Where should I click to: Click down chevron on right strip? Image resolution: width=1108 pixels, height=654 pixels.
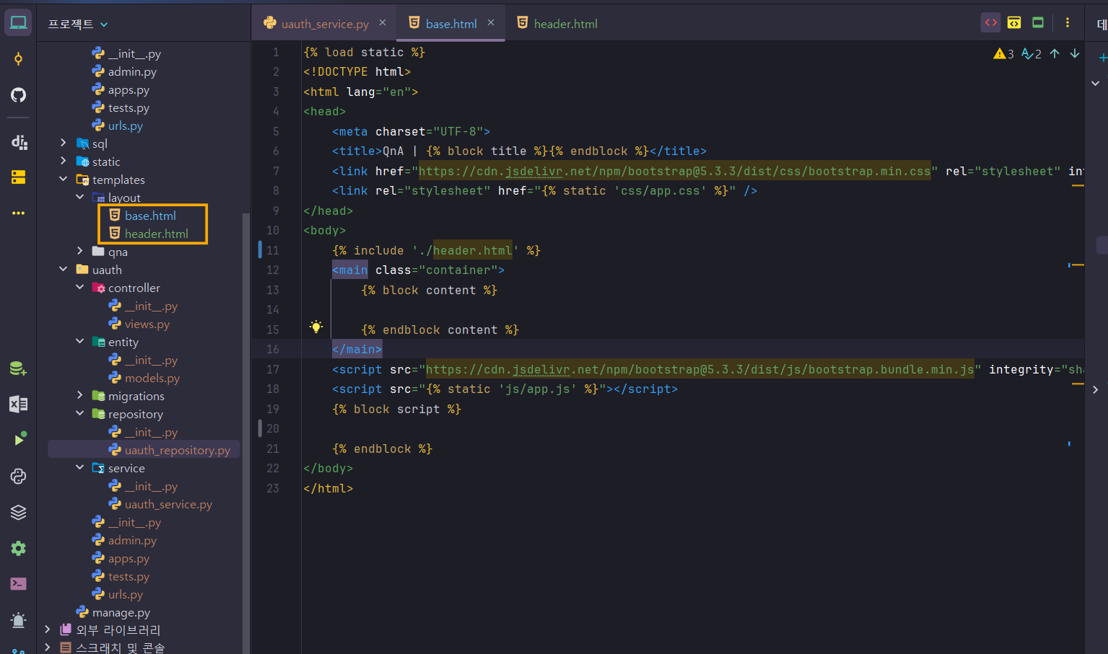click(1096, 84)
